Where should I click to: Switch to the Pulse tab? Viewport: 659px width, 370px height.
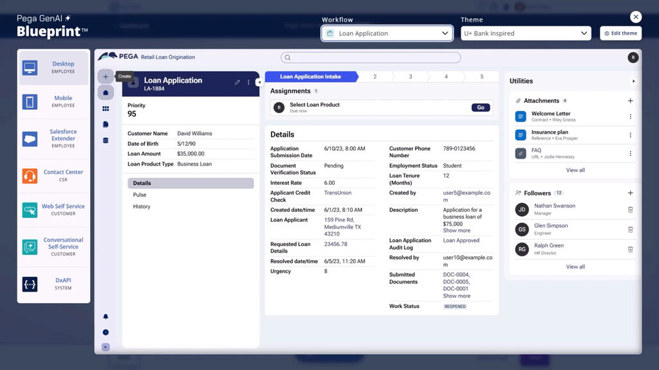[x=140, y=195]
